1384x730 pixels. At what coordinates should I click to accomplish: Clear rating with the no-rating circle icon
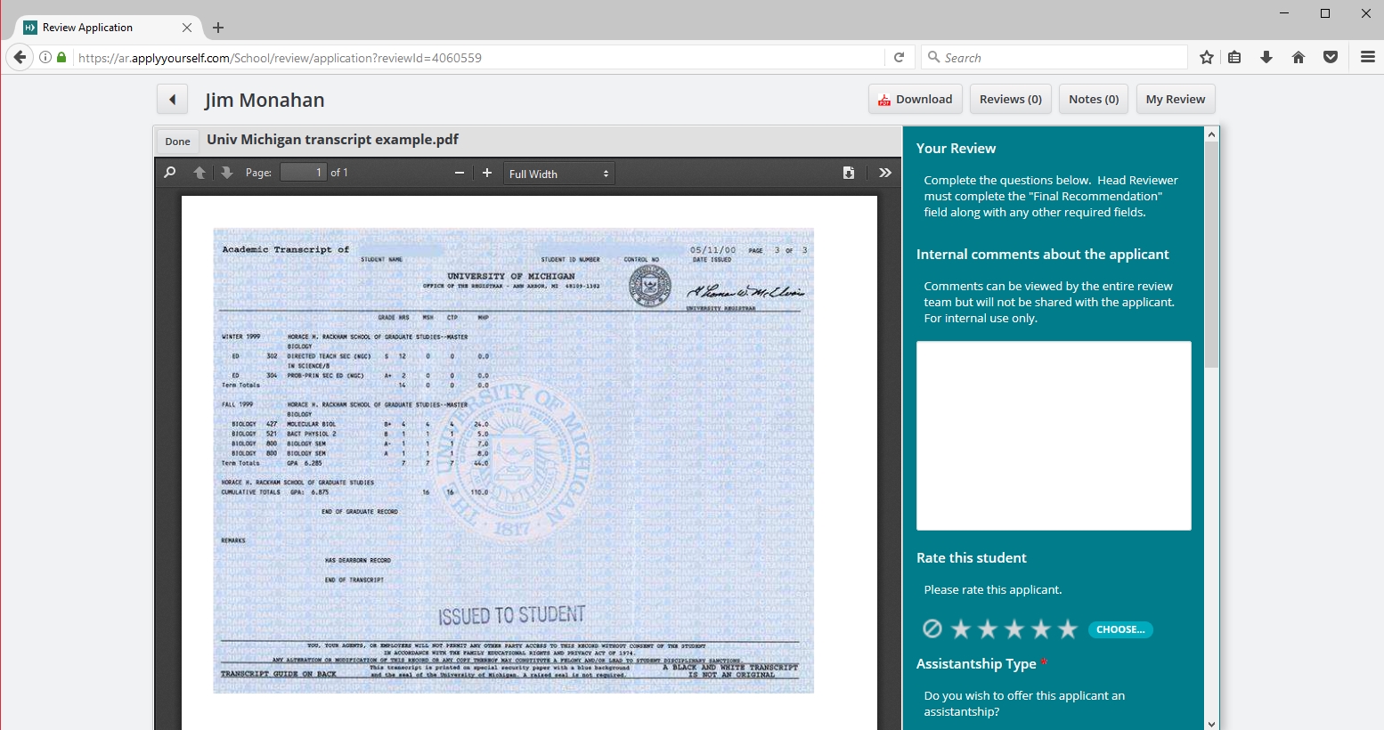(932, 629)
